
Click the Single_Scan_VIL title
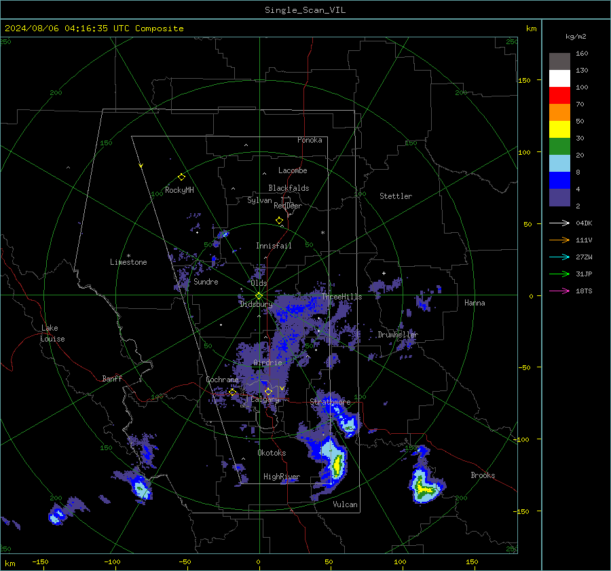305,10
